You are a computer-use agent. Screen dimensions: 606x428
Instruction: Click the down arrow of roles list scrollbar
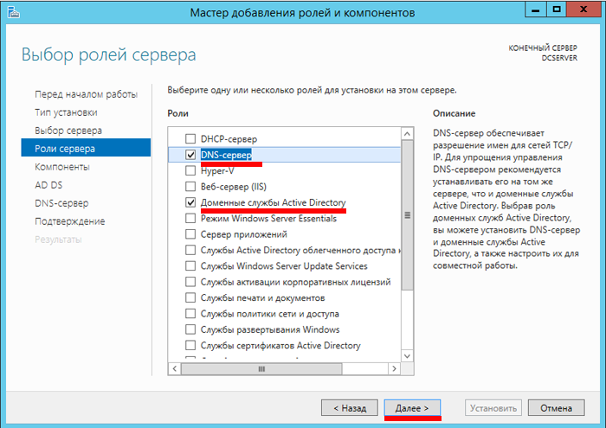tap(407, 356)
